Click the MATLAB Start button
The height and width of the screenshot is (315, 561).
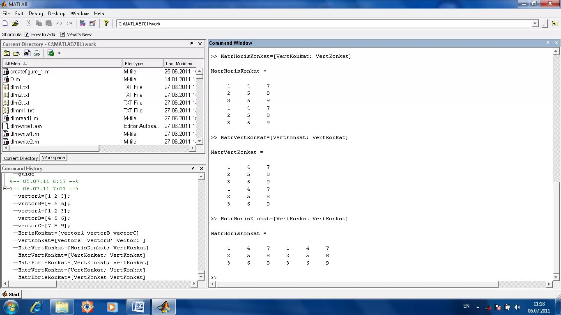tap(11, 294)
